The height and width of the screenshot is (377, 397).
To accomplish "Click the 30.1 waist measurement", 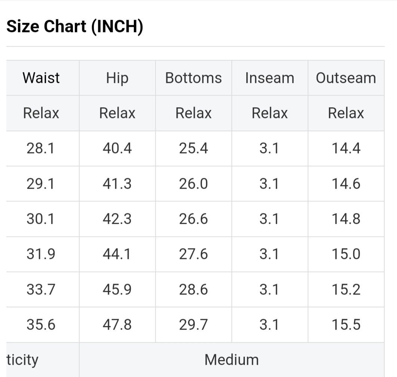I will tap(41, 219).
